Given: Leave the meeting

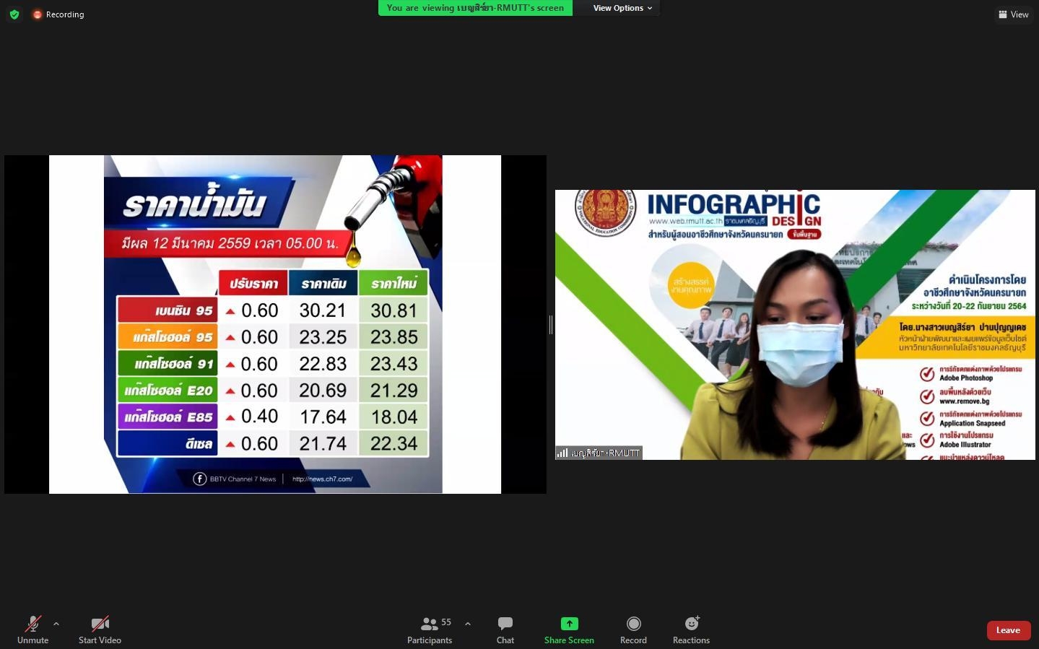Looking at the screenshot, I should coord(1008,630).
